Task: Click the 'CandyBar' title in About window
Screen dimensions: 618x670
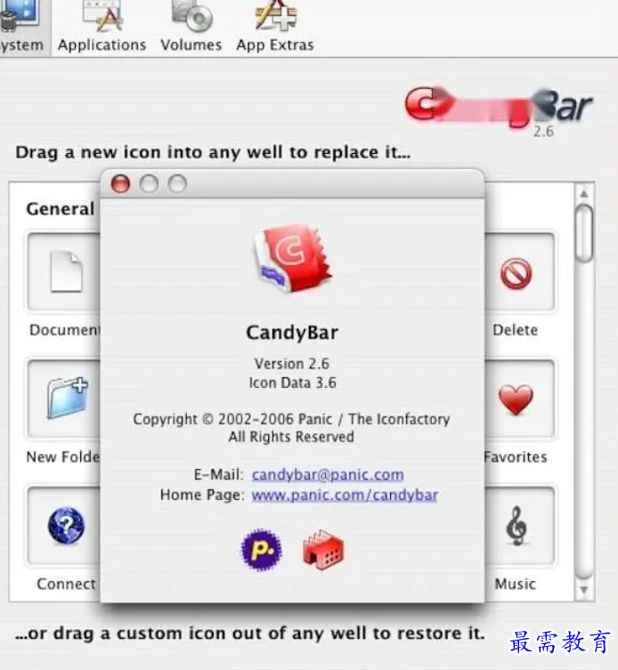Action: coord(292,333)
